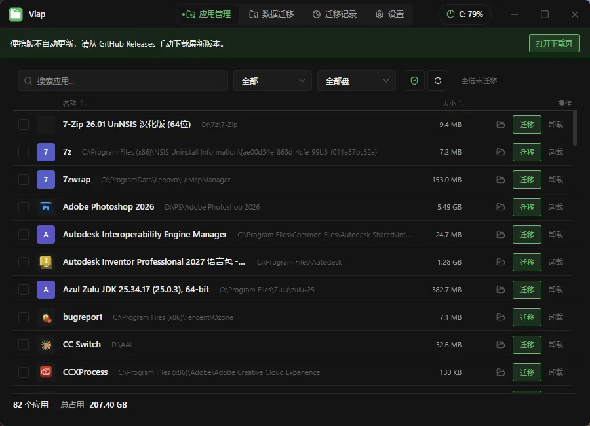The width and height of the screenshot is (590, 426).
Task: Open the 迁移记录 tab
Action: click(334, 14)
